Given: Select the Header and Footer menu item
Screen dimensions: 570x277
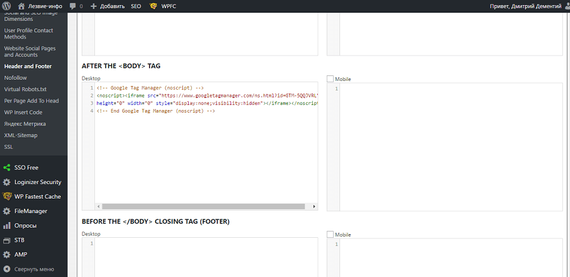Looking at the screenshot, I should pos(28,66).
